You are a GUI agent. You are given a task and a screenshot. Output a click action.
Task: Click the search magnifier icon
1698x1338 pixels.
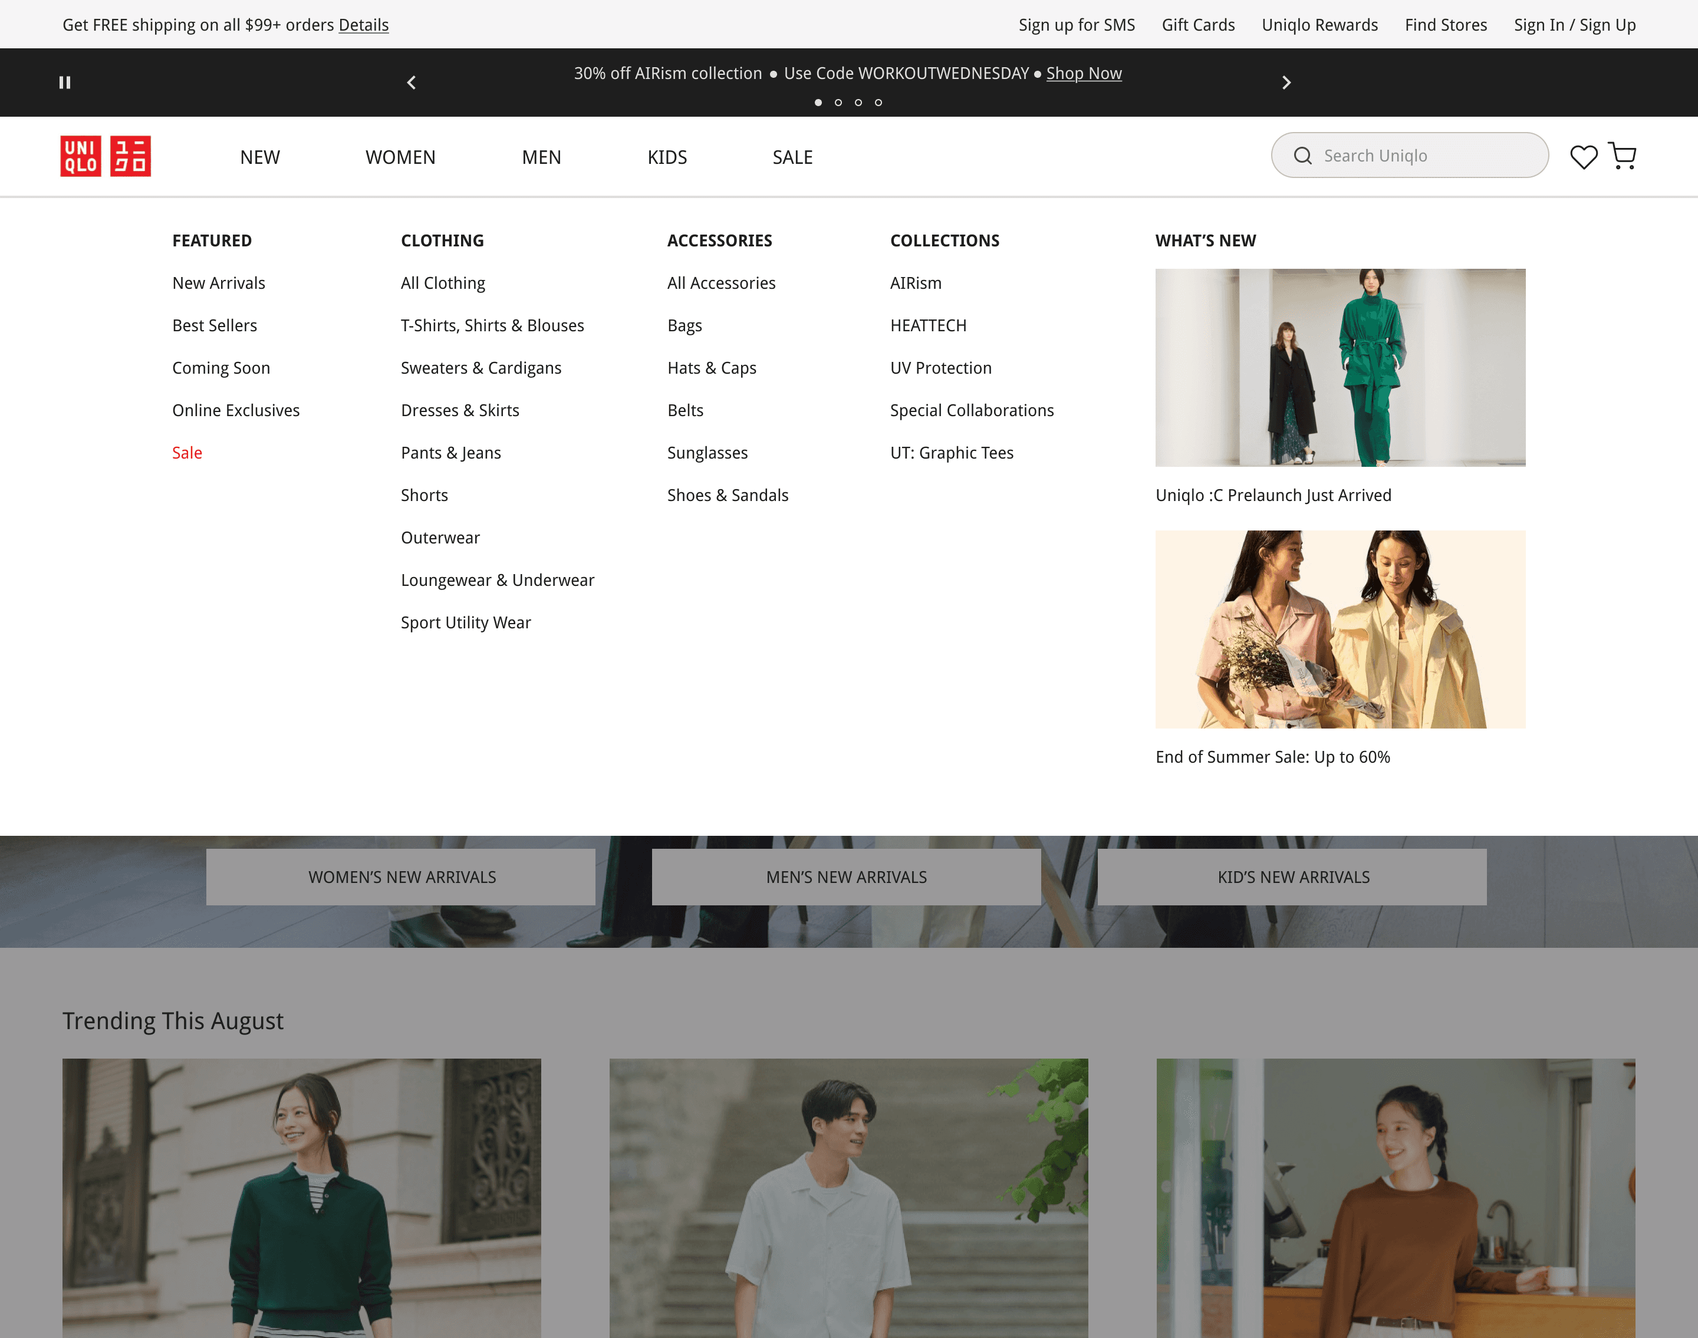[1302, 156]
